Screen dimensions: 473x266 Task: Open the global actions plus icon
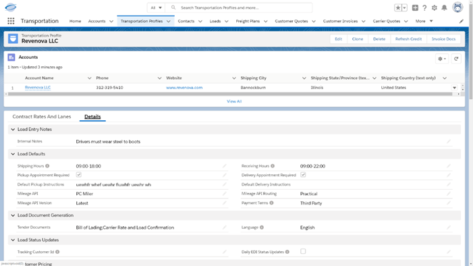(x=415, y=8)
